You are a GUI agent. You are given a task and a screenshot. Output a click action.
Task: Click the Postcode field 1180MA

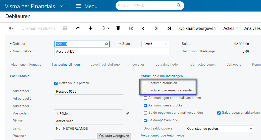click(89, 114)
